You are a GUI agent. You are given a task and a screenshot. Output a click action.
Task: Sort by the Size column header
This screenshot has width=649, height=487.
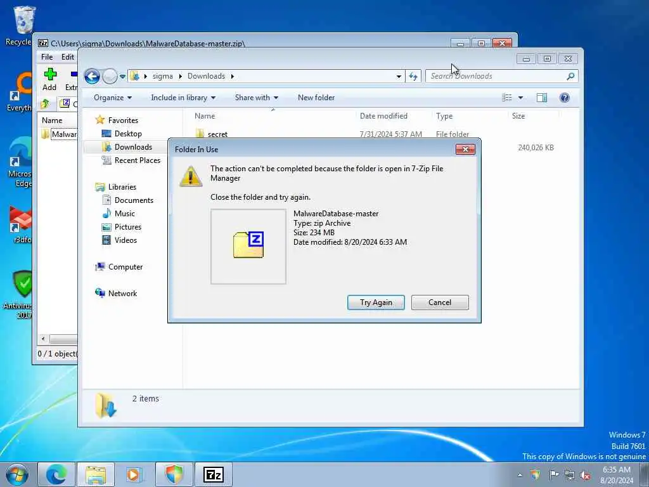tap(518, 116)
